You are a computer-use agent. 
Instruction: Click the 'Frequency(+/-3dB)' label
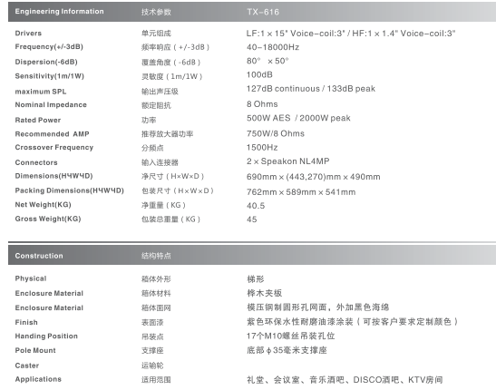pyautogui.click(x=49, y=47)
